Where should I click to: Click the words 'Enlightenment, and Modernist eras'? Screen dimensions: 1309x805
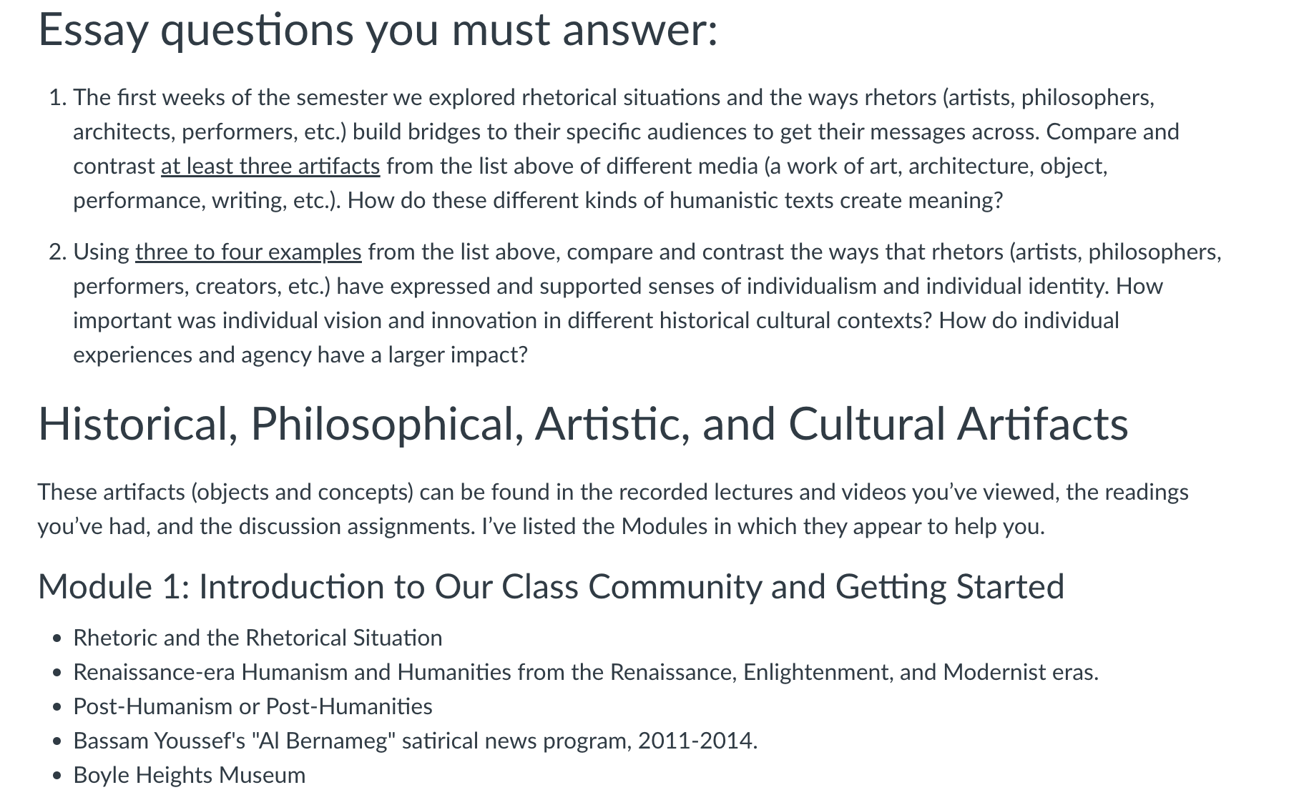click(x=920, y=672)
